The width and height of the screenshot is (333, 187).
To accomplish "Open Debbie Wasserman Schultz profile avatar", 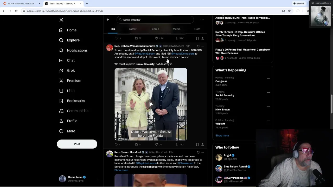I will (x=110, y=48).
